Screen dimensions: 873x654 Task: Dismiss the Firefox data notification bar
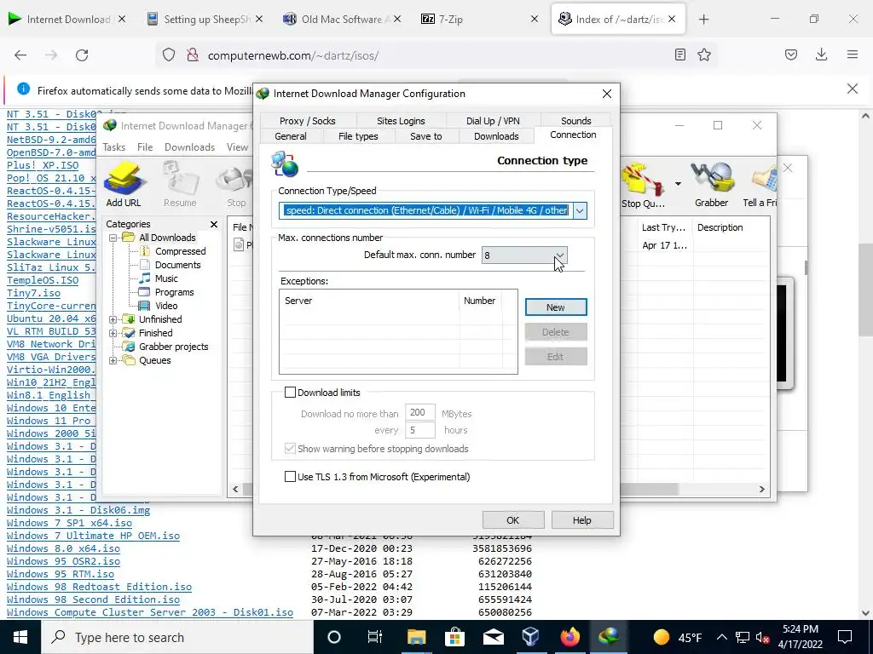[x=852, y=89]
